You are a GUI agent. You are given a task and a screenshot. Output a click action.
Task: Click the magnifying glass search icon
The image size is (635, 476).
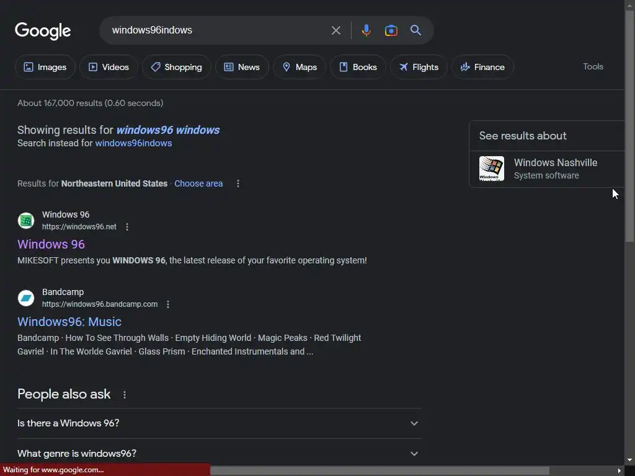[415, 30]
